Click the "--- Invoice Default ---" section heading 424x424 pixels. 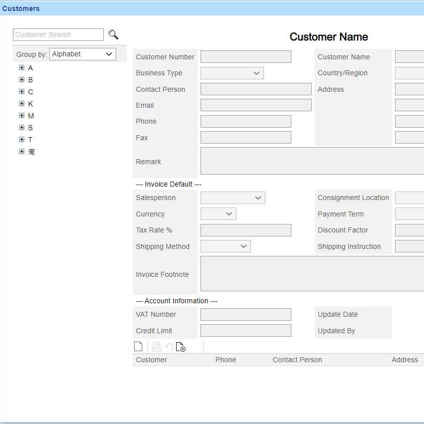point(169,184)
